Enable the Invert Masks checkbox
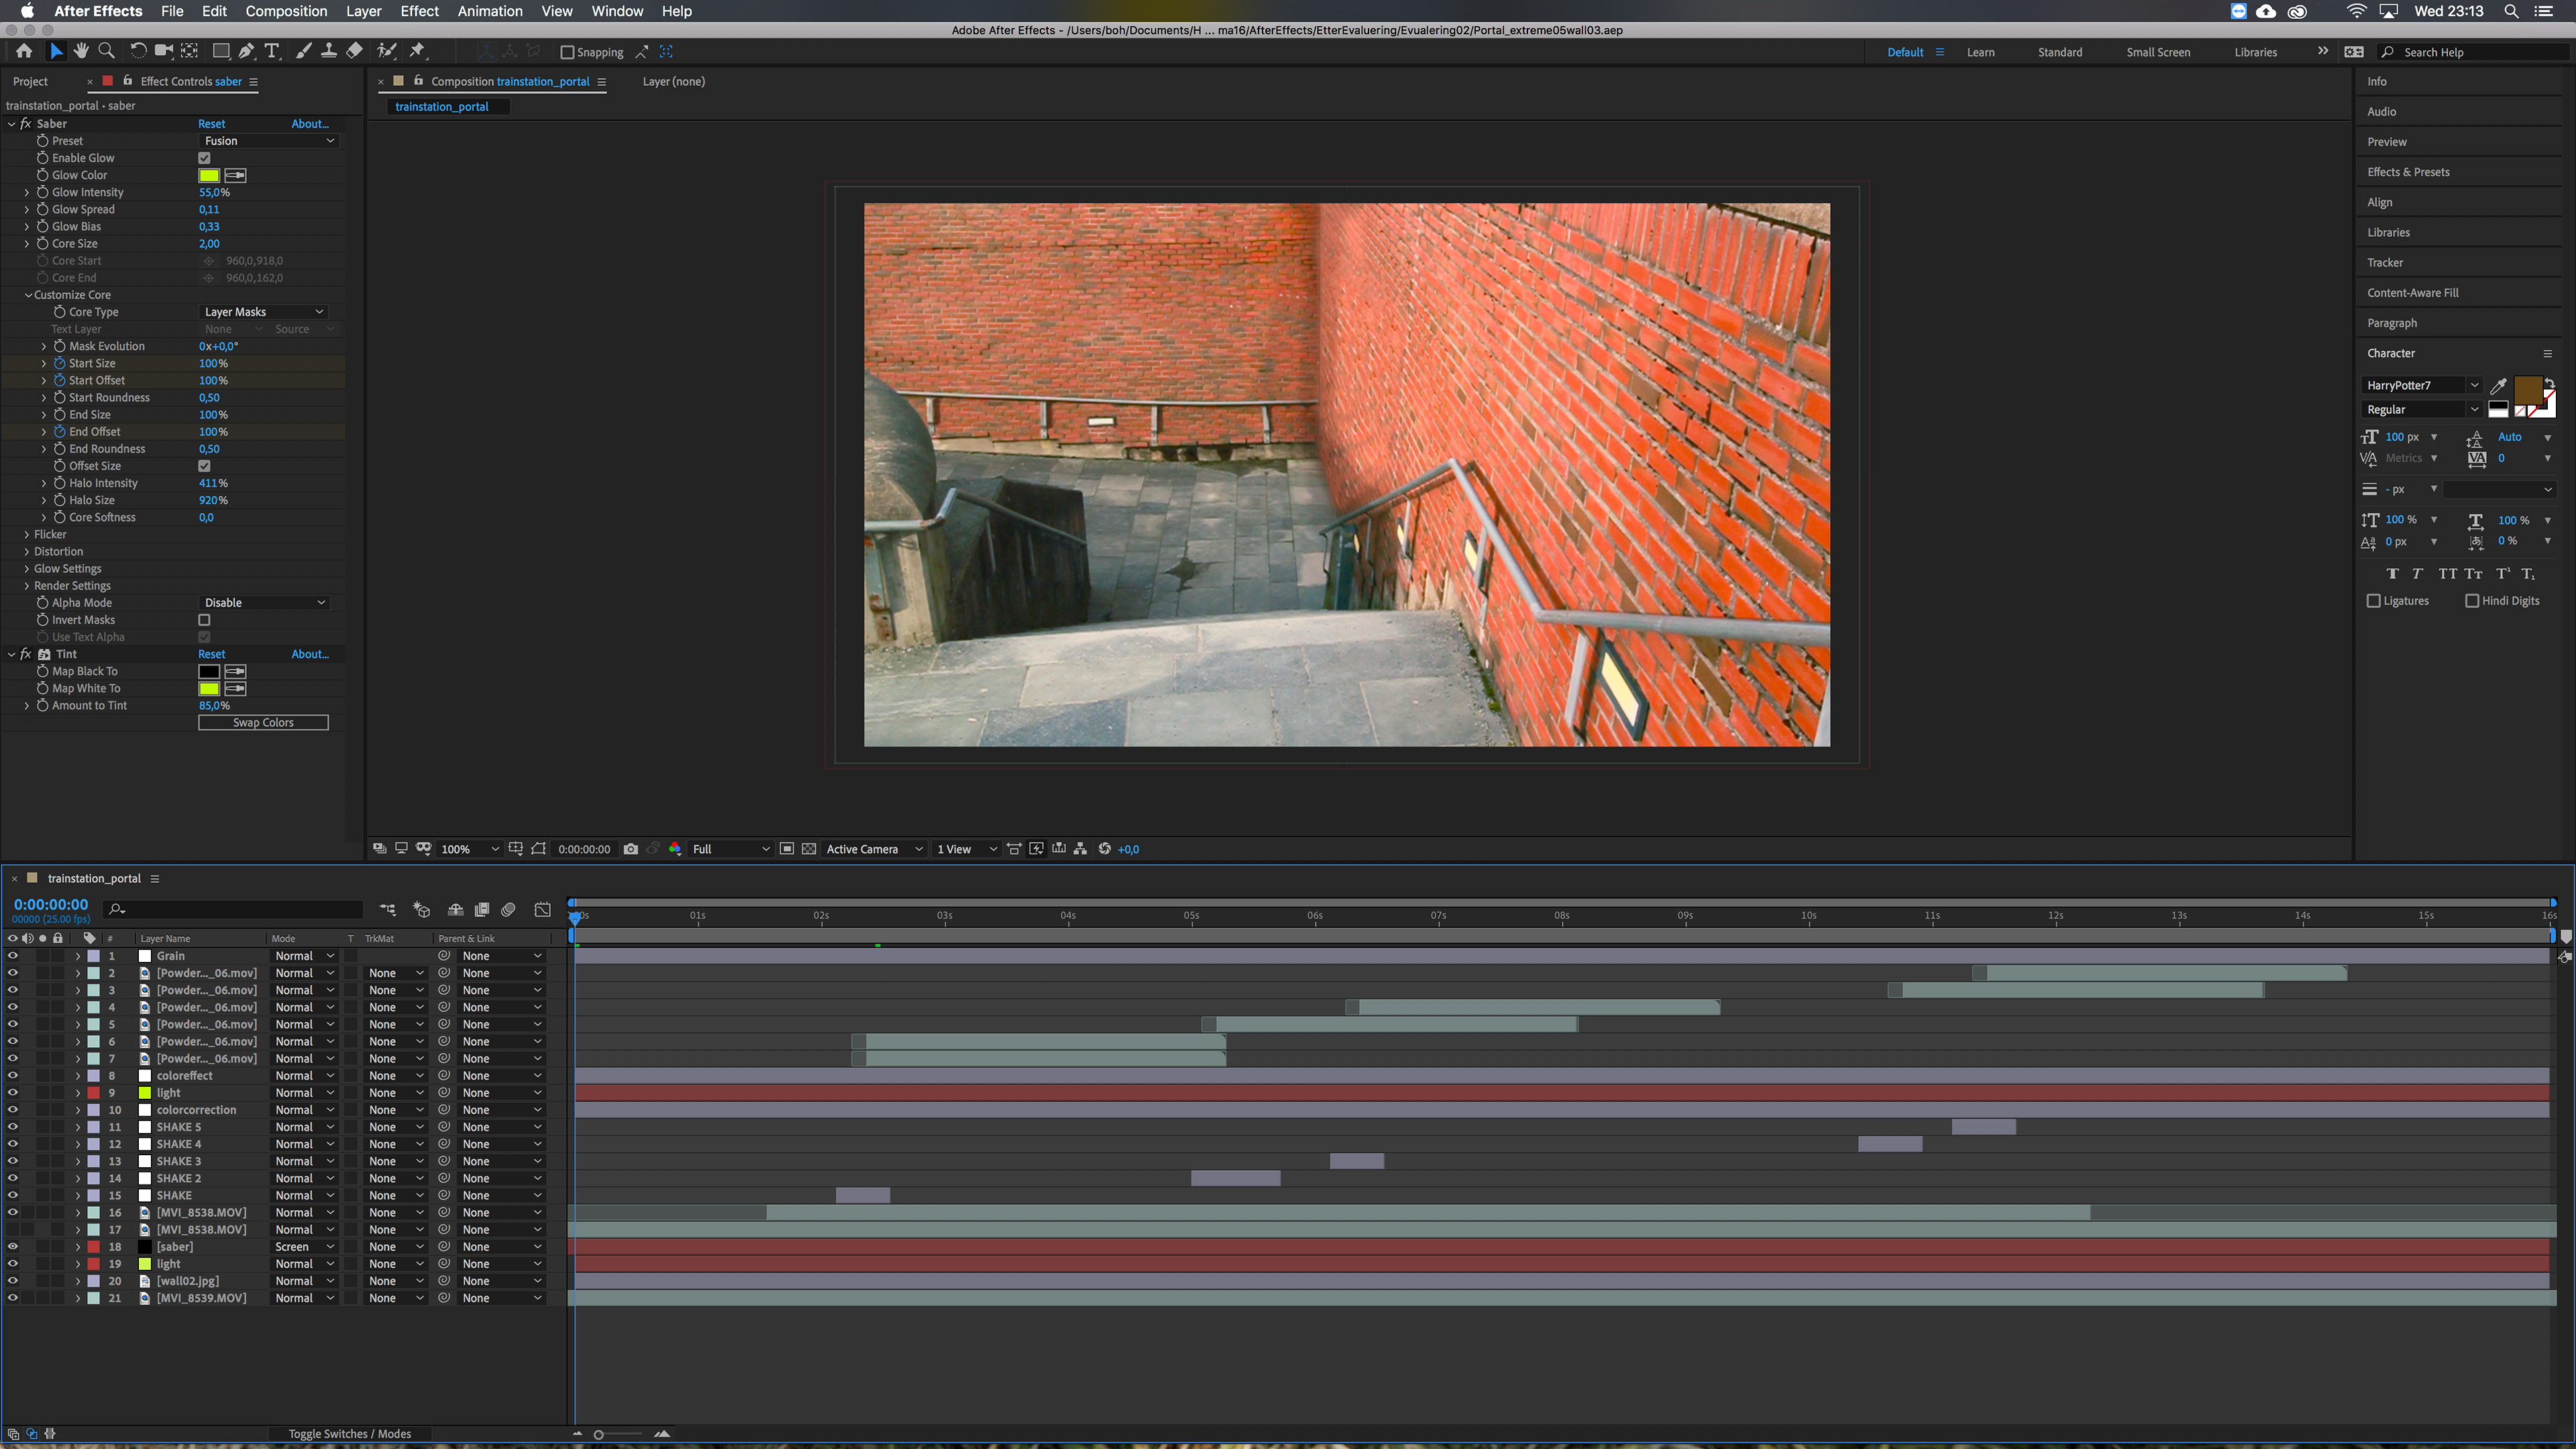 pos(204,620)
